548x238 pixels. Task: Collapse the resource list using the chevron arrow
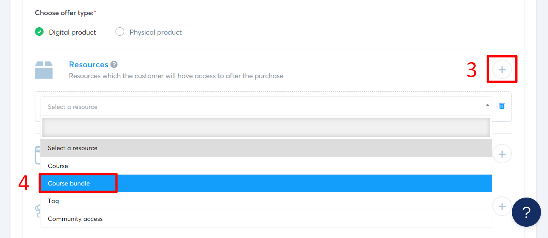click(487, 105)
